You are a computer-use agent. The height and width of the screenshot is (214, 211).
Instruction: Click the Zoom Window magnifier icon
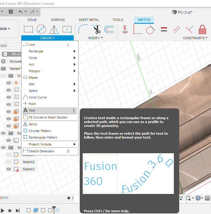tap(188, 198)
